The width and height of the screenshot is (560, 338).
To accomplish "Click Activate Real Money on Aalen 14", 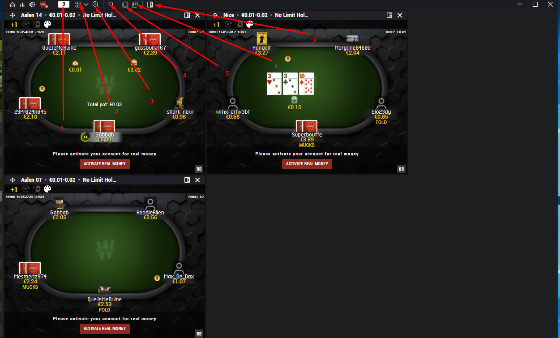I will click(105, 164).
